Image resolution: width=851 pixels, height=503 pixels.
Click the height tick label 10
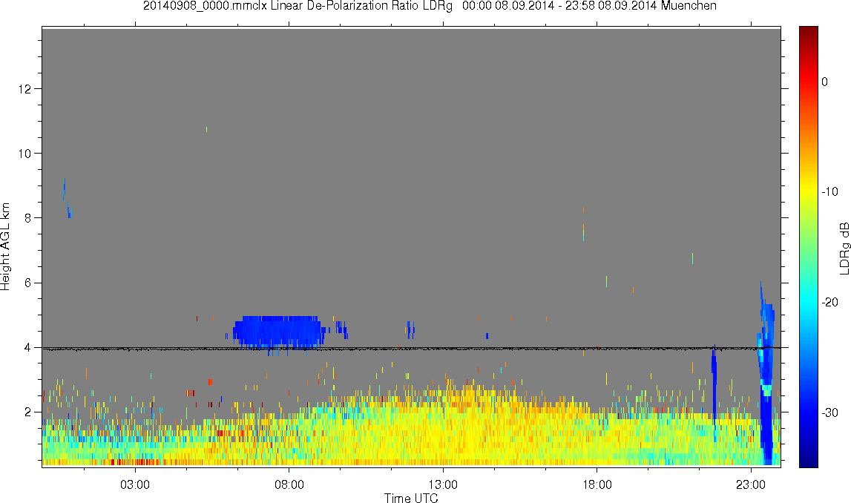point(24,154)
